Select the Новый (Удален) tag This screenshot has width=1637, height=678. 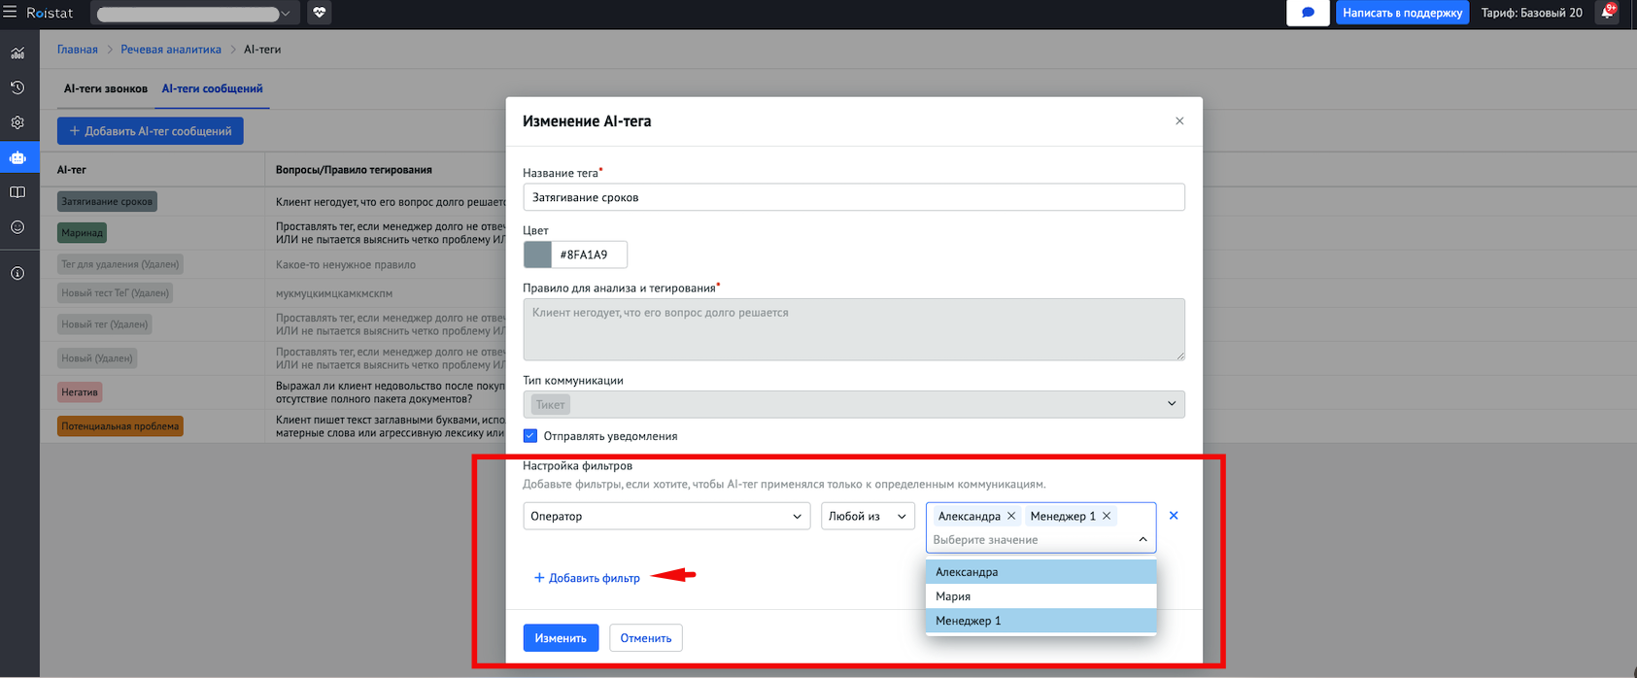[97, 358]
